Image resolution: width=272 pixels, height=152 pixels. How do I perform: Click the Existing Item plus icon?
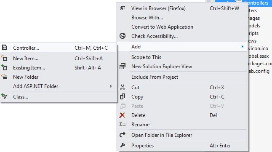pyautogui.click(x=4, y=67)
